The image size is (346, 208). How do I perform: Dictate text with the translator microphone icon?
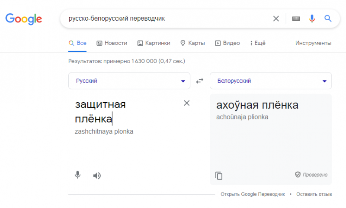(77, 175)
